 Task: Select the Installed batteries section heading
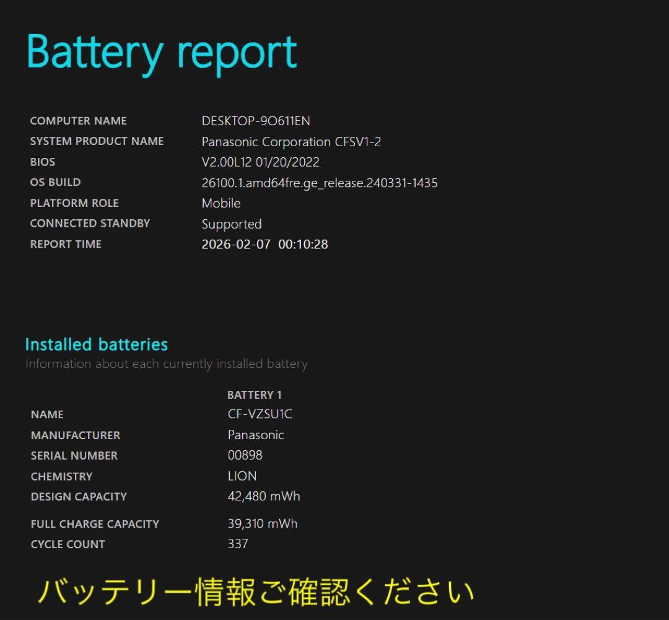[x=97, y=344]
